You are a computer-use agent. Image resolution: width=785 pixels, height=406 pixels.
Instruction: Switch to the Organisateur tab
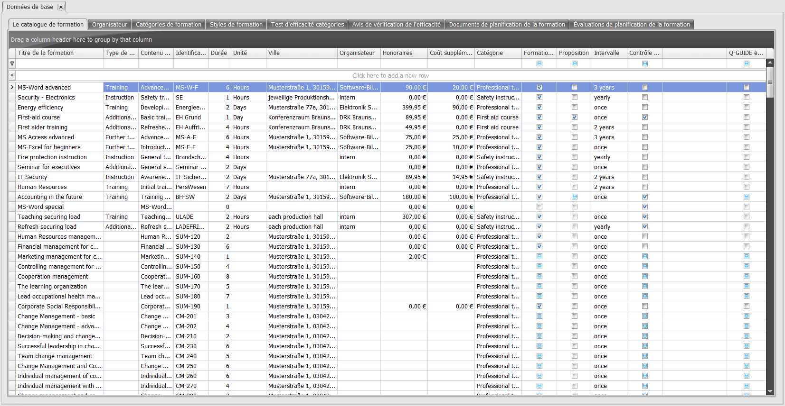110,25
